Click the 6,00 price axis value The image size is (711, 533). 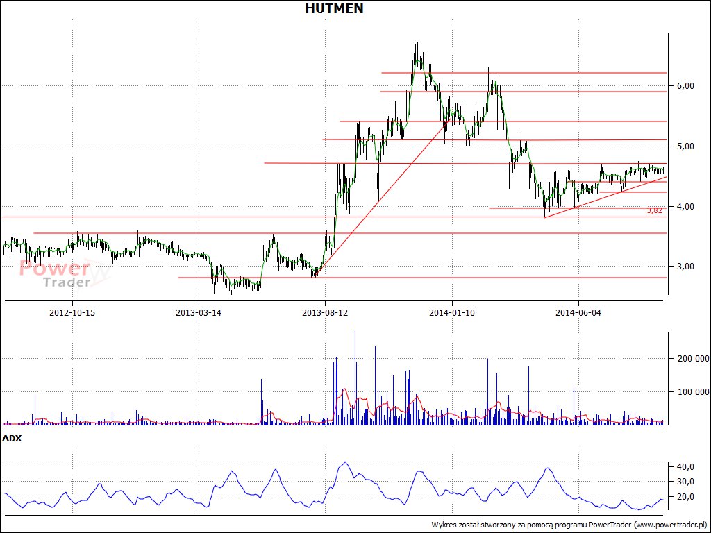coord(687,85)
